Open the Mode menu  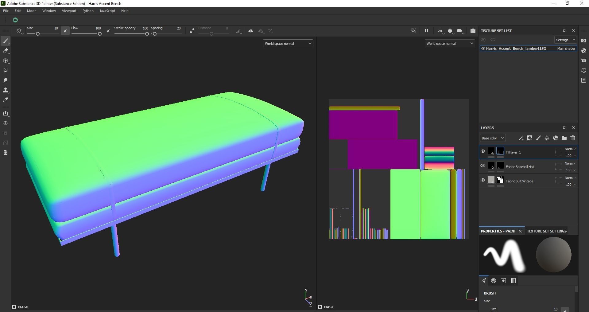click(32, 11)
